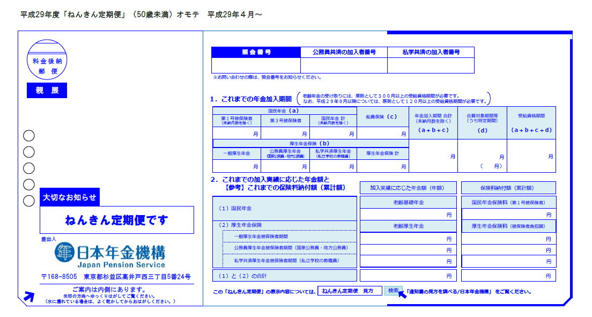The width and height of the screenshot is (592, 317).
Task: Click the 一般厚生年金 column header
Action: click(236, 153)
